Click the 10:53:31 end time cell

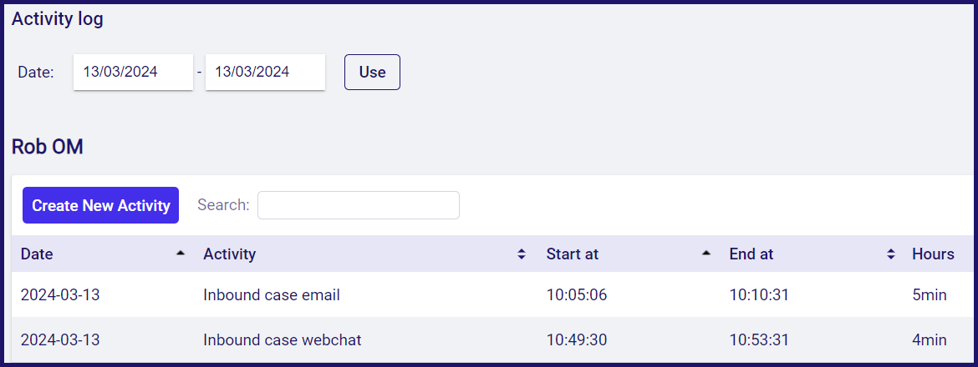pos(759,340)
